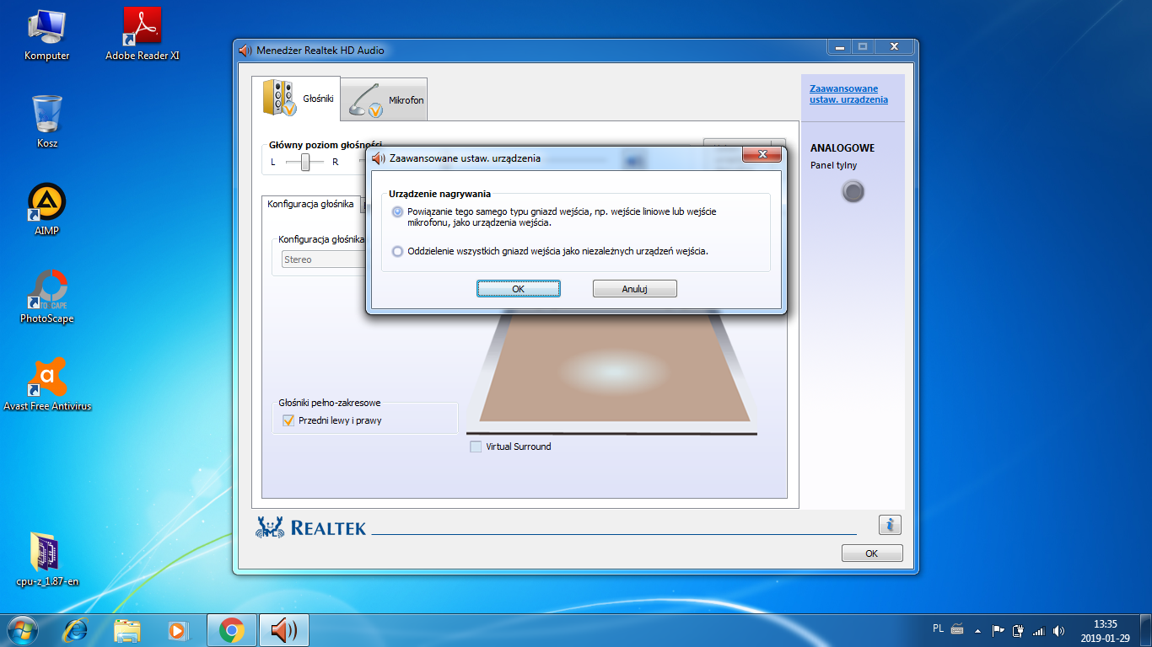Open the Action Center flag icon
The width and height of the screenshot is (1152, 647).
click(999, 629)
